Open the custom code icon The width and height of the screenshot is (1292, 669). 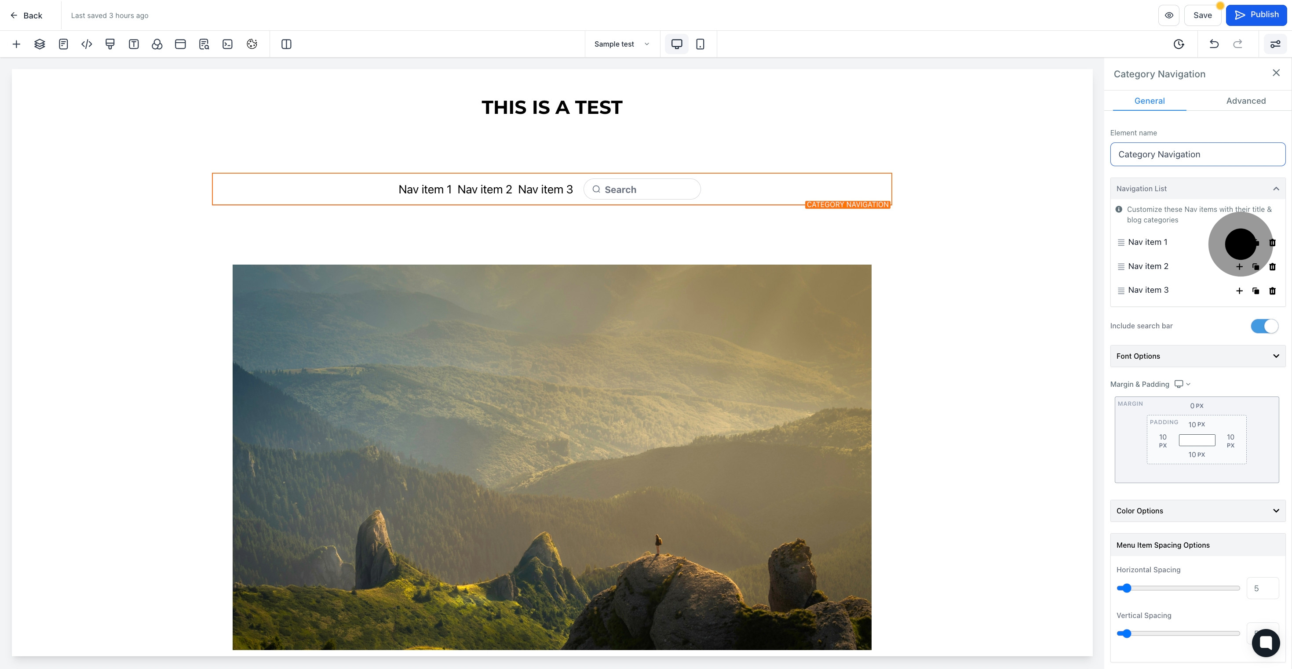point(87,44)
